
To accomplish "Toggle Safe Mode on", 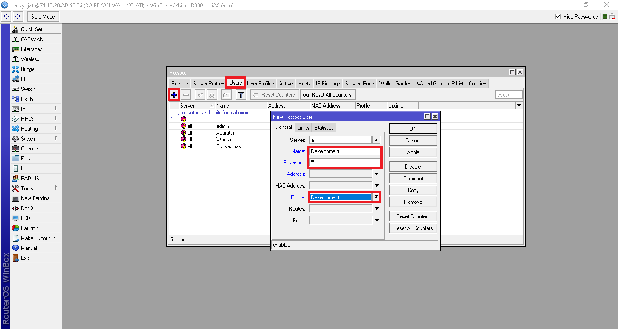I will click(43, 16).
